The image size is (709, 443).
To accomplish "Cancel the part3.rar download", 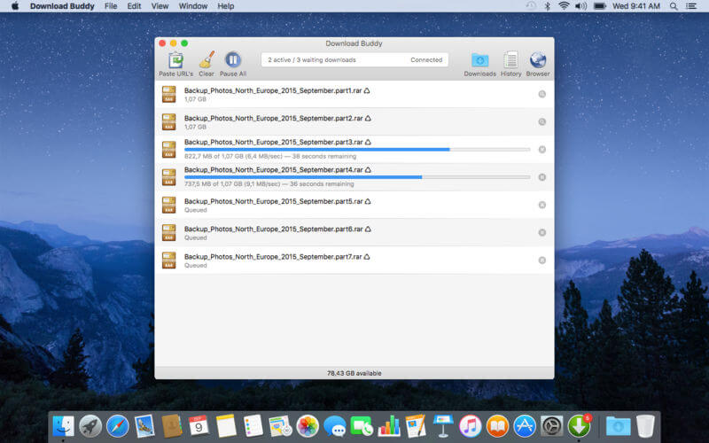I will click(542, 150).
